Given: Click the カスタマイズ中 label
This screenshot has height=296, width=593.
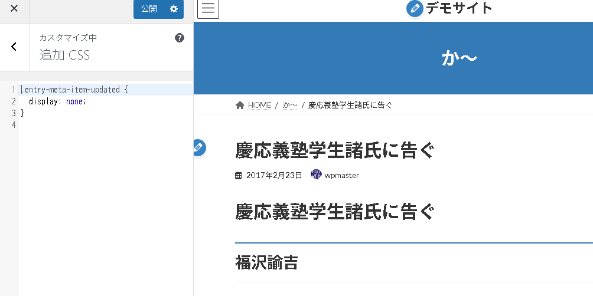Looking at the screenshot, I should coord(68,38).
